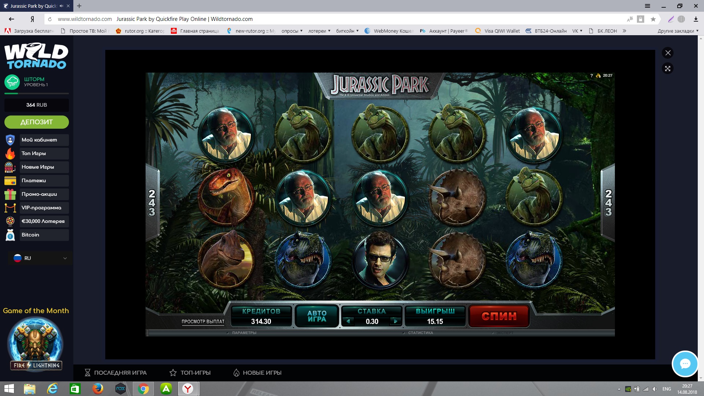Click the Топ Игры flame icon
The width and height of the screenshot is (704, 396).
coord(10,154)
